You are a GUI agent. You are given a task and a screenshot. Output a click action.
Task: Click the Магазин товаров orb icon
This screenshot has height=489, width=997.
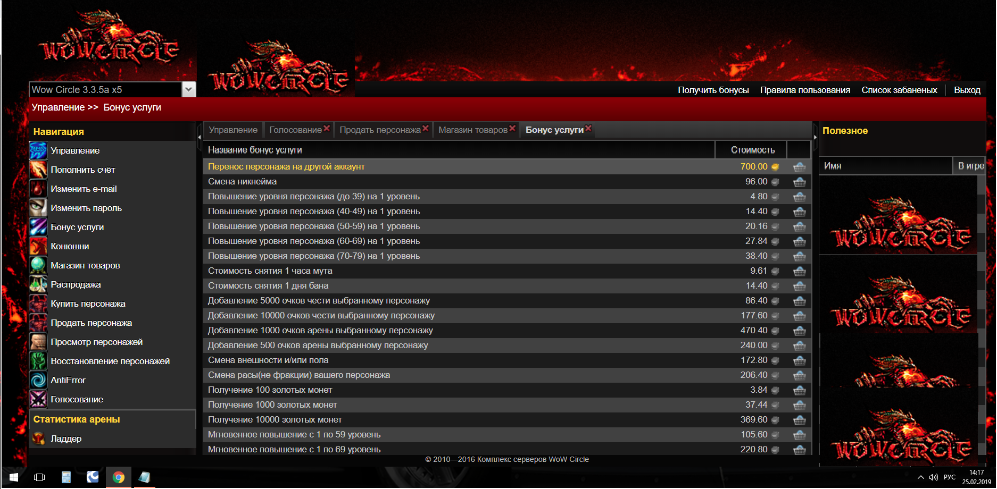pyautogui.click(x=38, y=266)
